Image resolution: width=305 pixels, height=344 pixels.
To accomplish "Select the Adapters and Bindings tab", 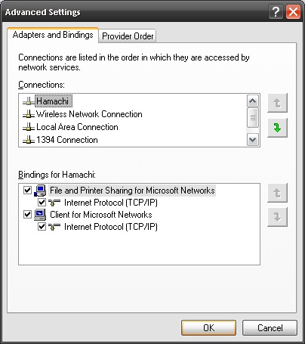I will coord(53,35).
